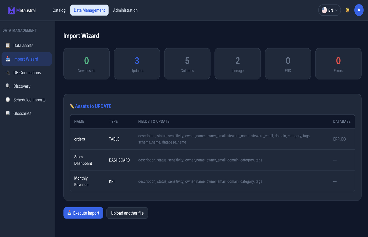
Task: Open the Catalog tab
Action: pyautogui.click(x=59, y=10)
